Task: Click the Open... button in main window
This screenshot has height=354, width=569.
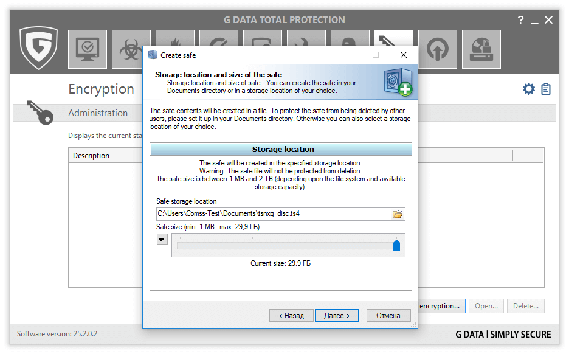Action: [486, 306]
